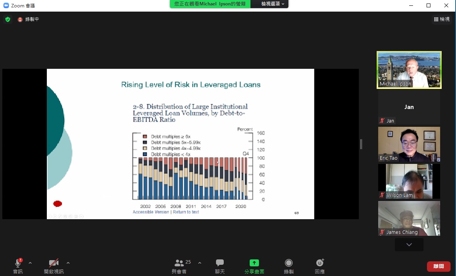Open the 檢視選項 view options menu
This screenshot has width=456, height=276.
(272, 4)
